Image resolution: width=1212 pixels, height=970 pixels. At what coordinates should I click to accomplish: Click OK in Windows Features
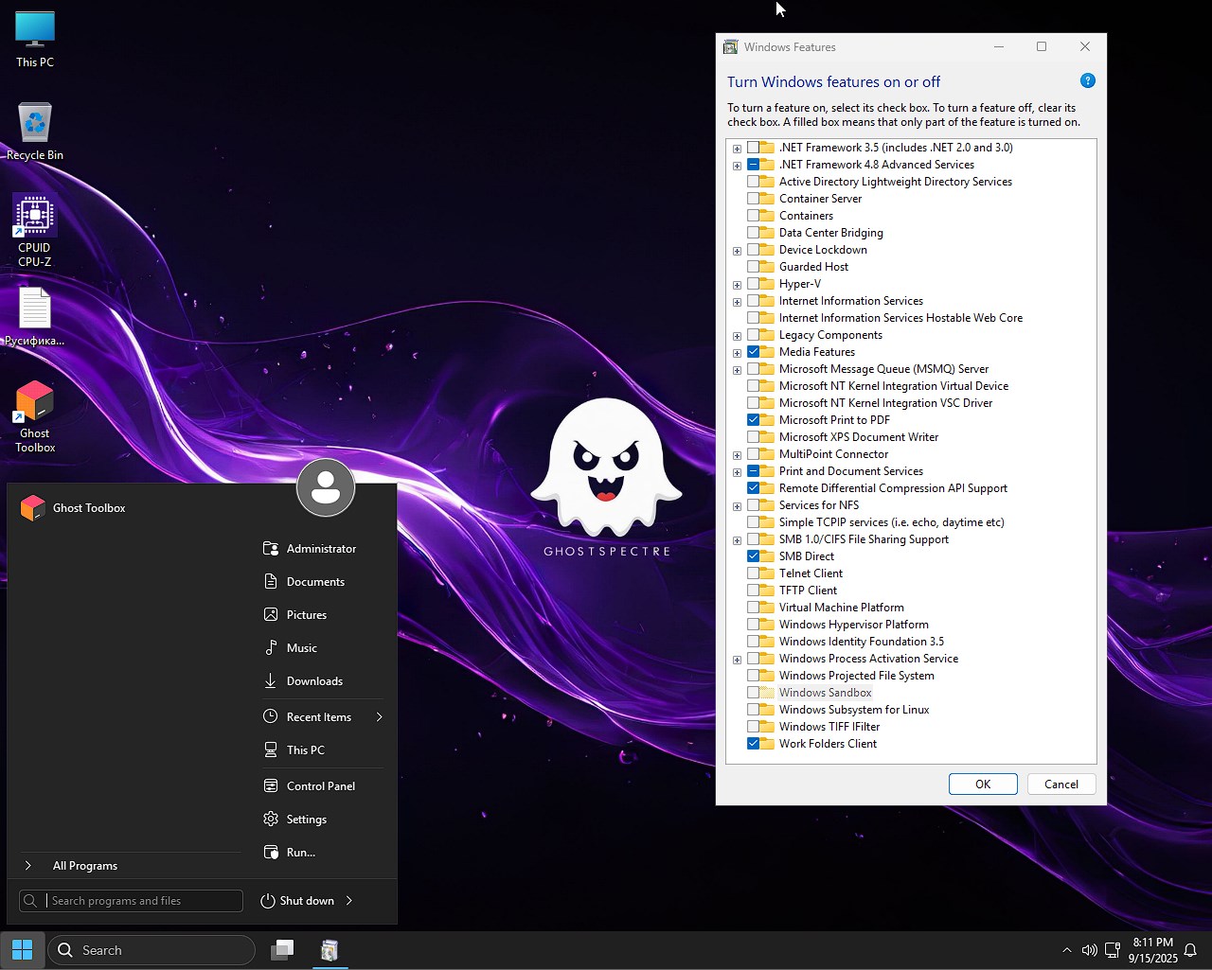(982, 784)
